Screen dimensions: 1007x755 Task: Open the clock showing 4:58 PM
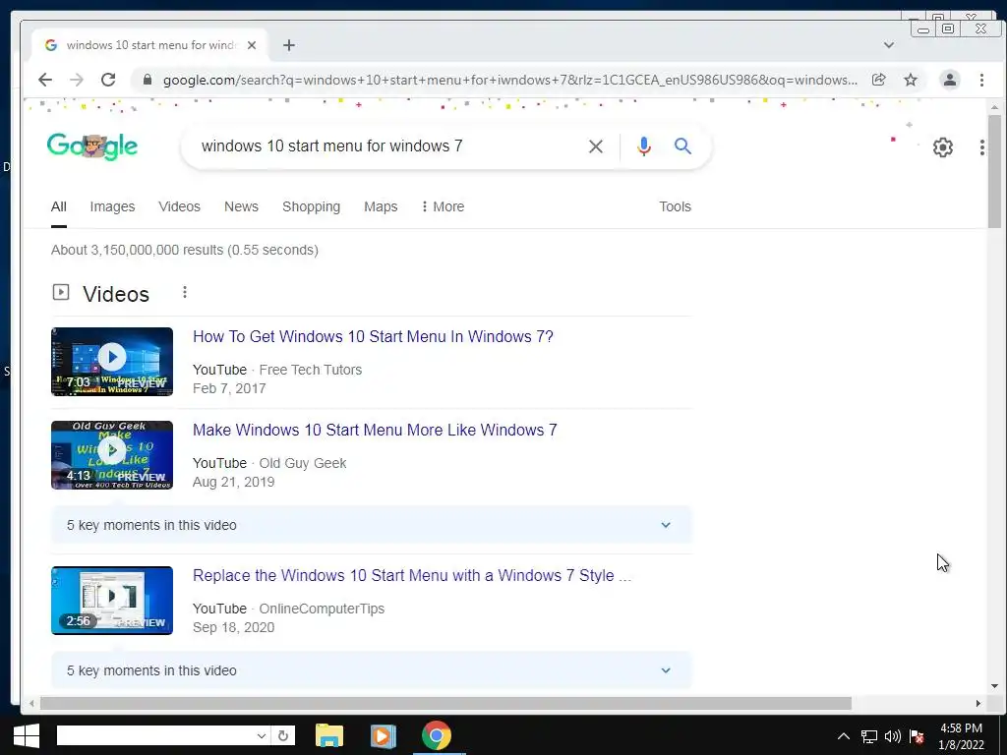(961, 736)
